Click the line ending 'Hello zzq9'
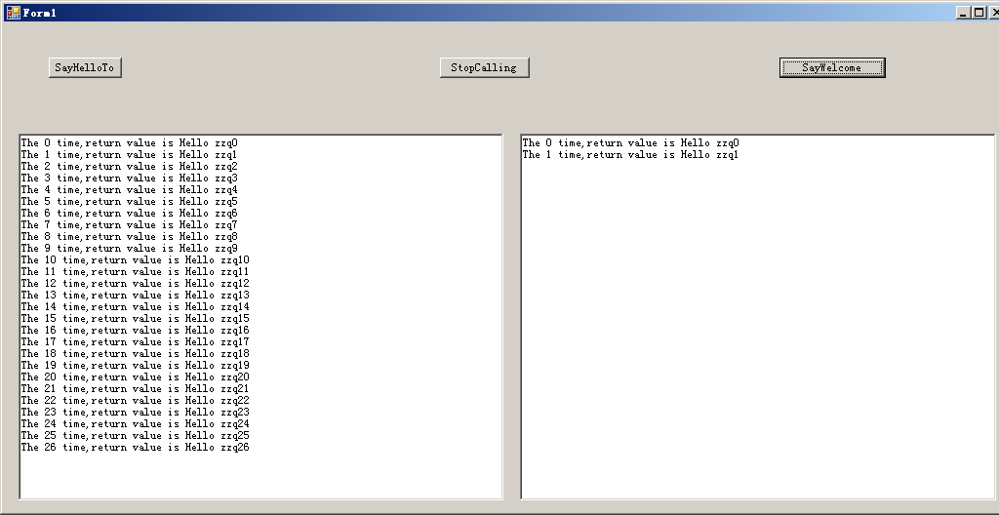Screen dimensions: 999x515 (x=130, y=248)
